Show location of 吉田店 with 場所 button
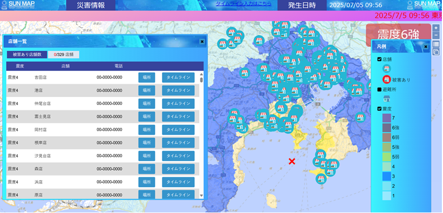The image size is (443, 213). pos(146,78)
